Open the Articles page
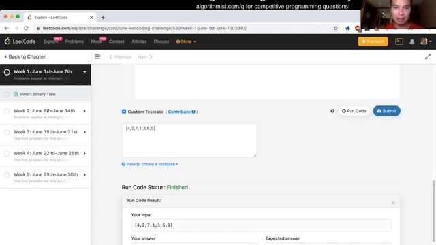This screenshot has width=436, height=245. (x=139, y=42)
